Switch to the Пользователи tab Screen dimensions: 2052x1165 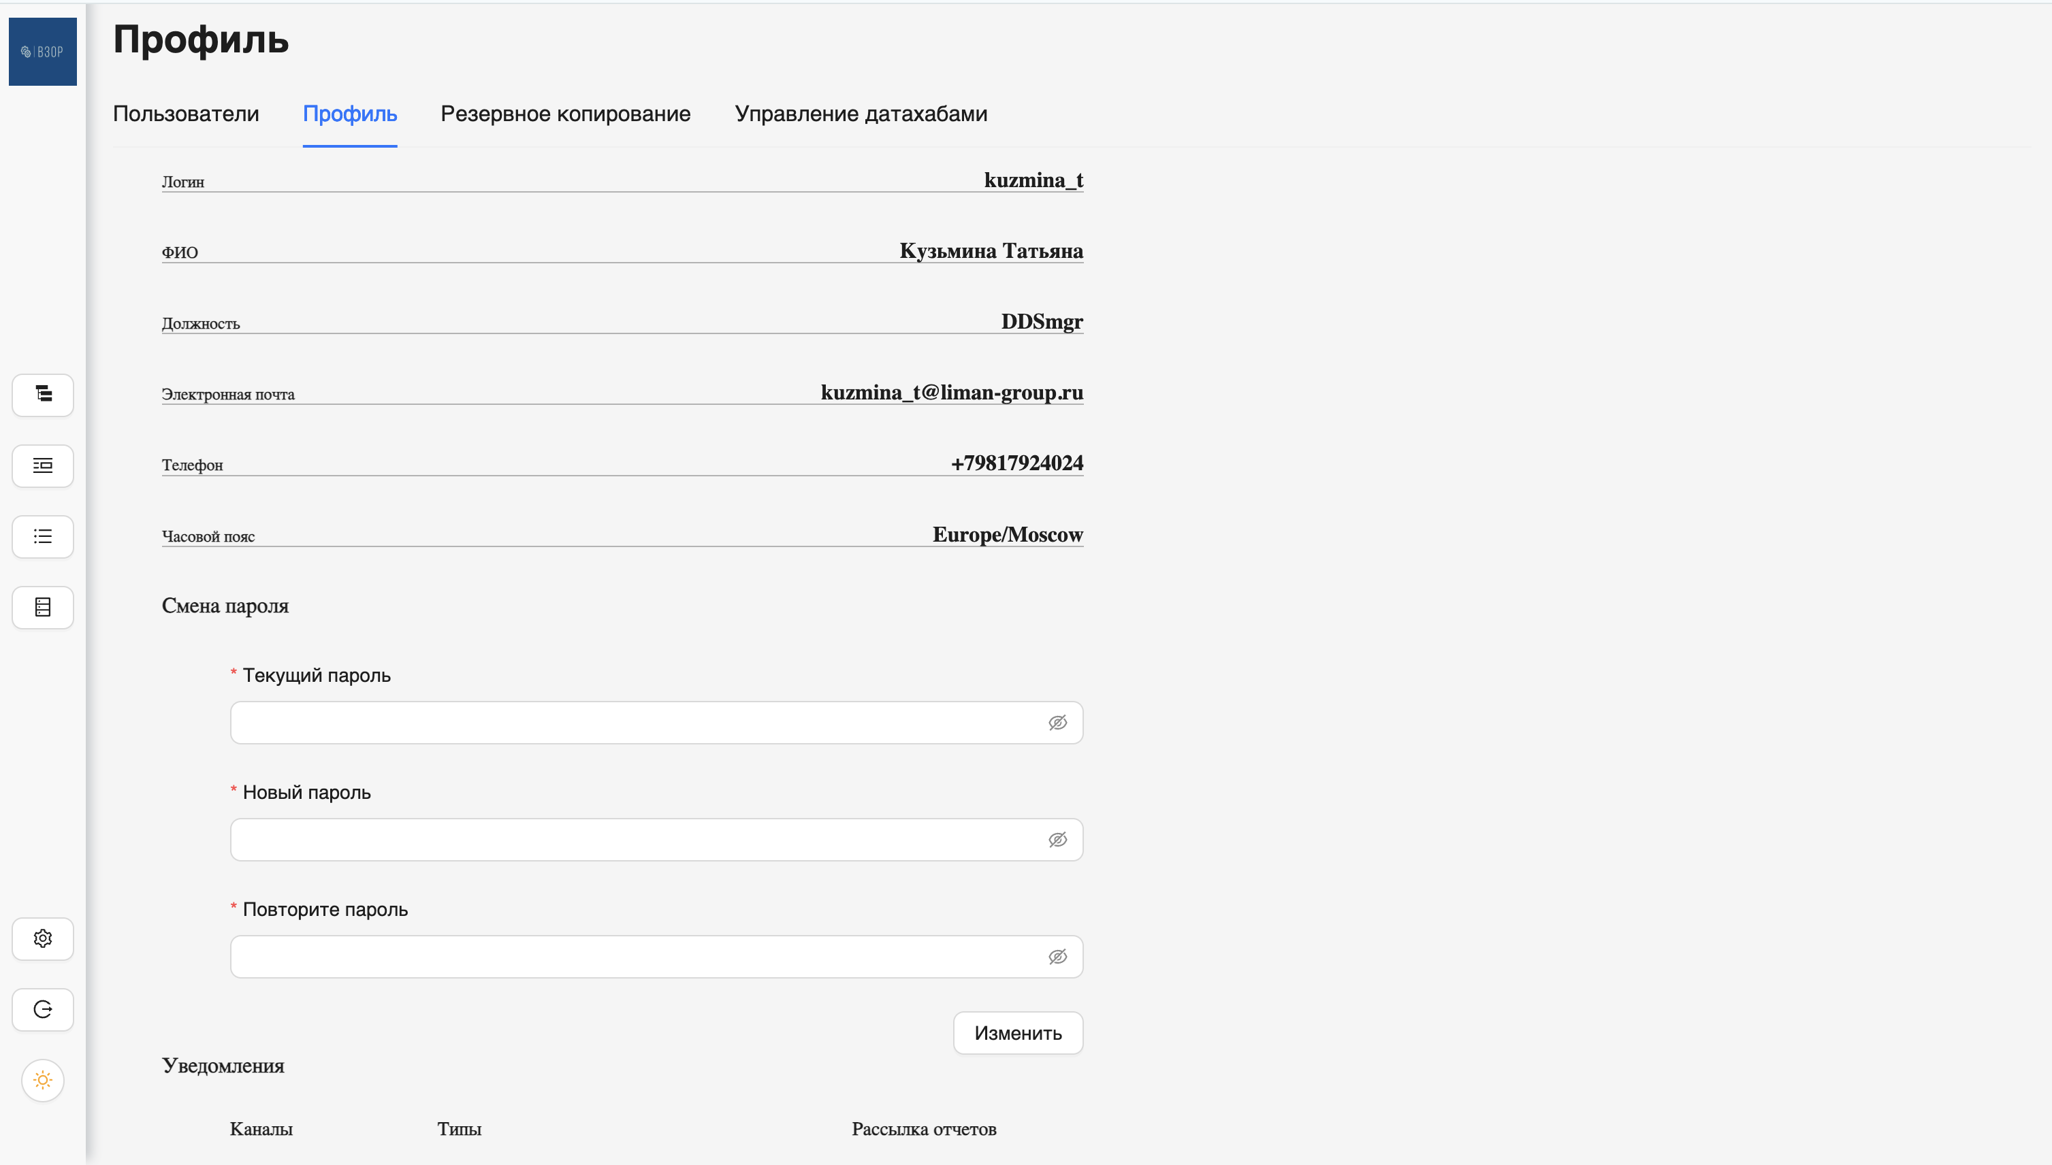(186, 114)
